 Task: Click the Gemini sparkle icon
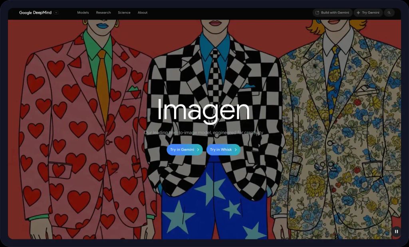pyautogui.click(x=357, y=12)
